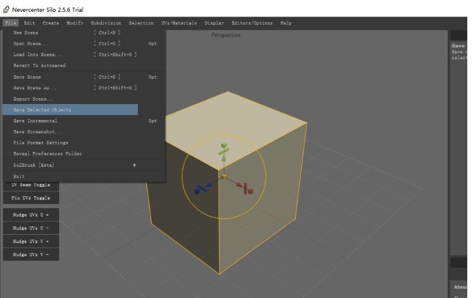The height and width of the screenshot is (298, 472).
Task: Select Export Scene in the File menu
Action: pos(33,99)
